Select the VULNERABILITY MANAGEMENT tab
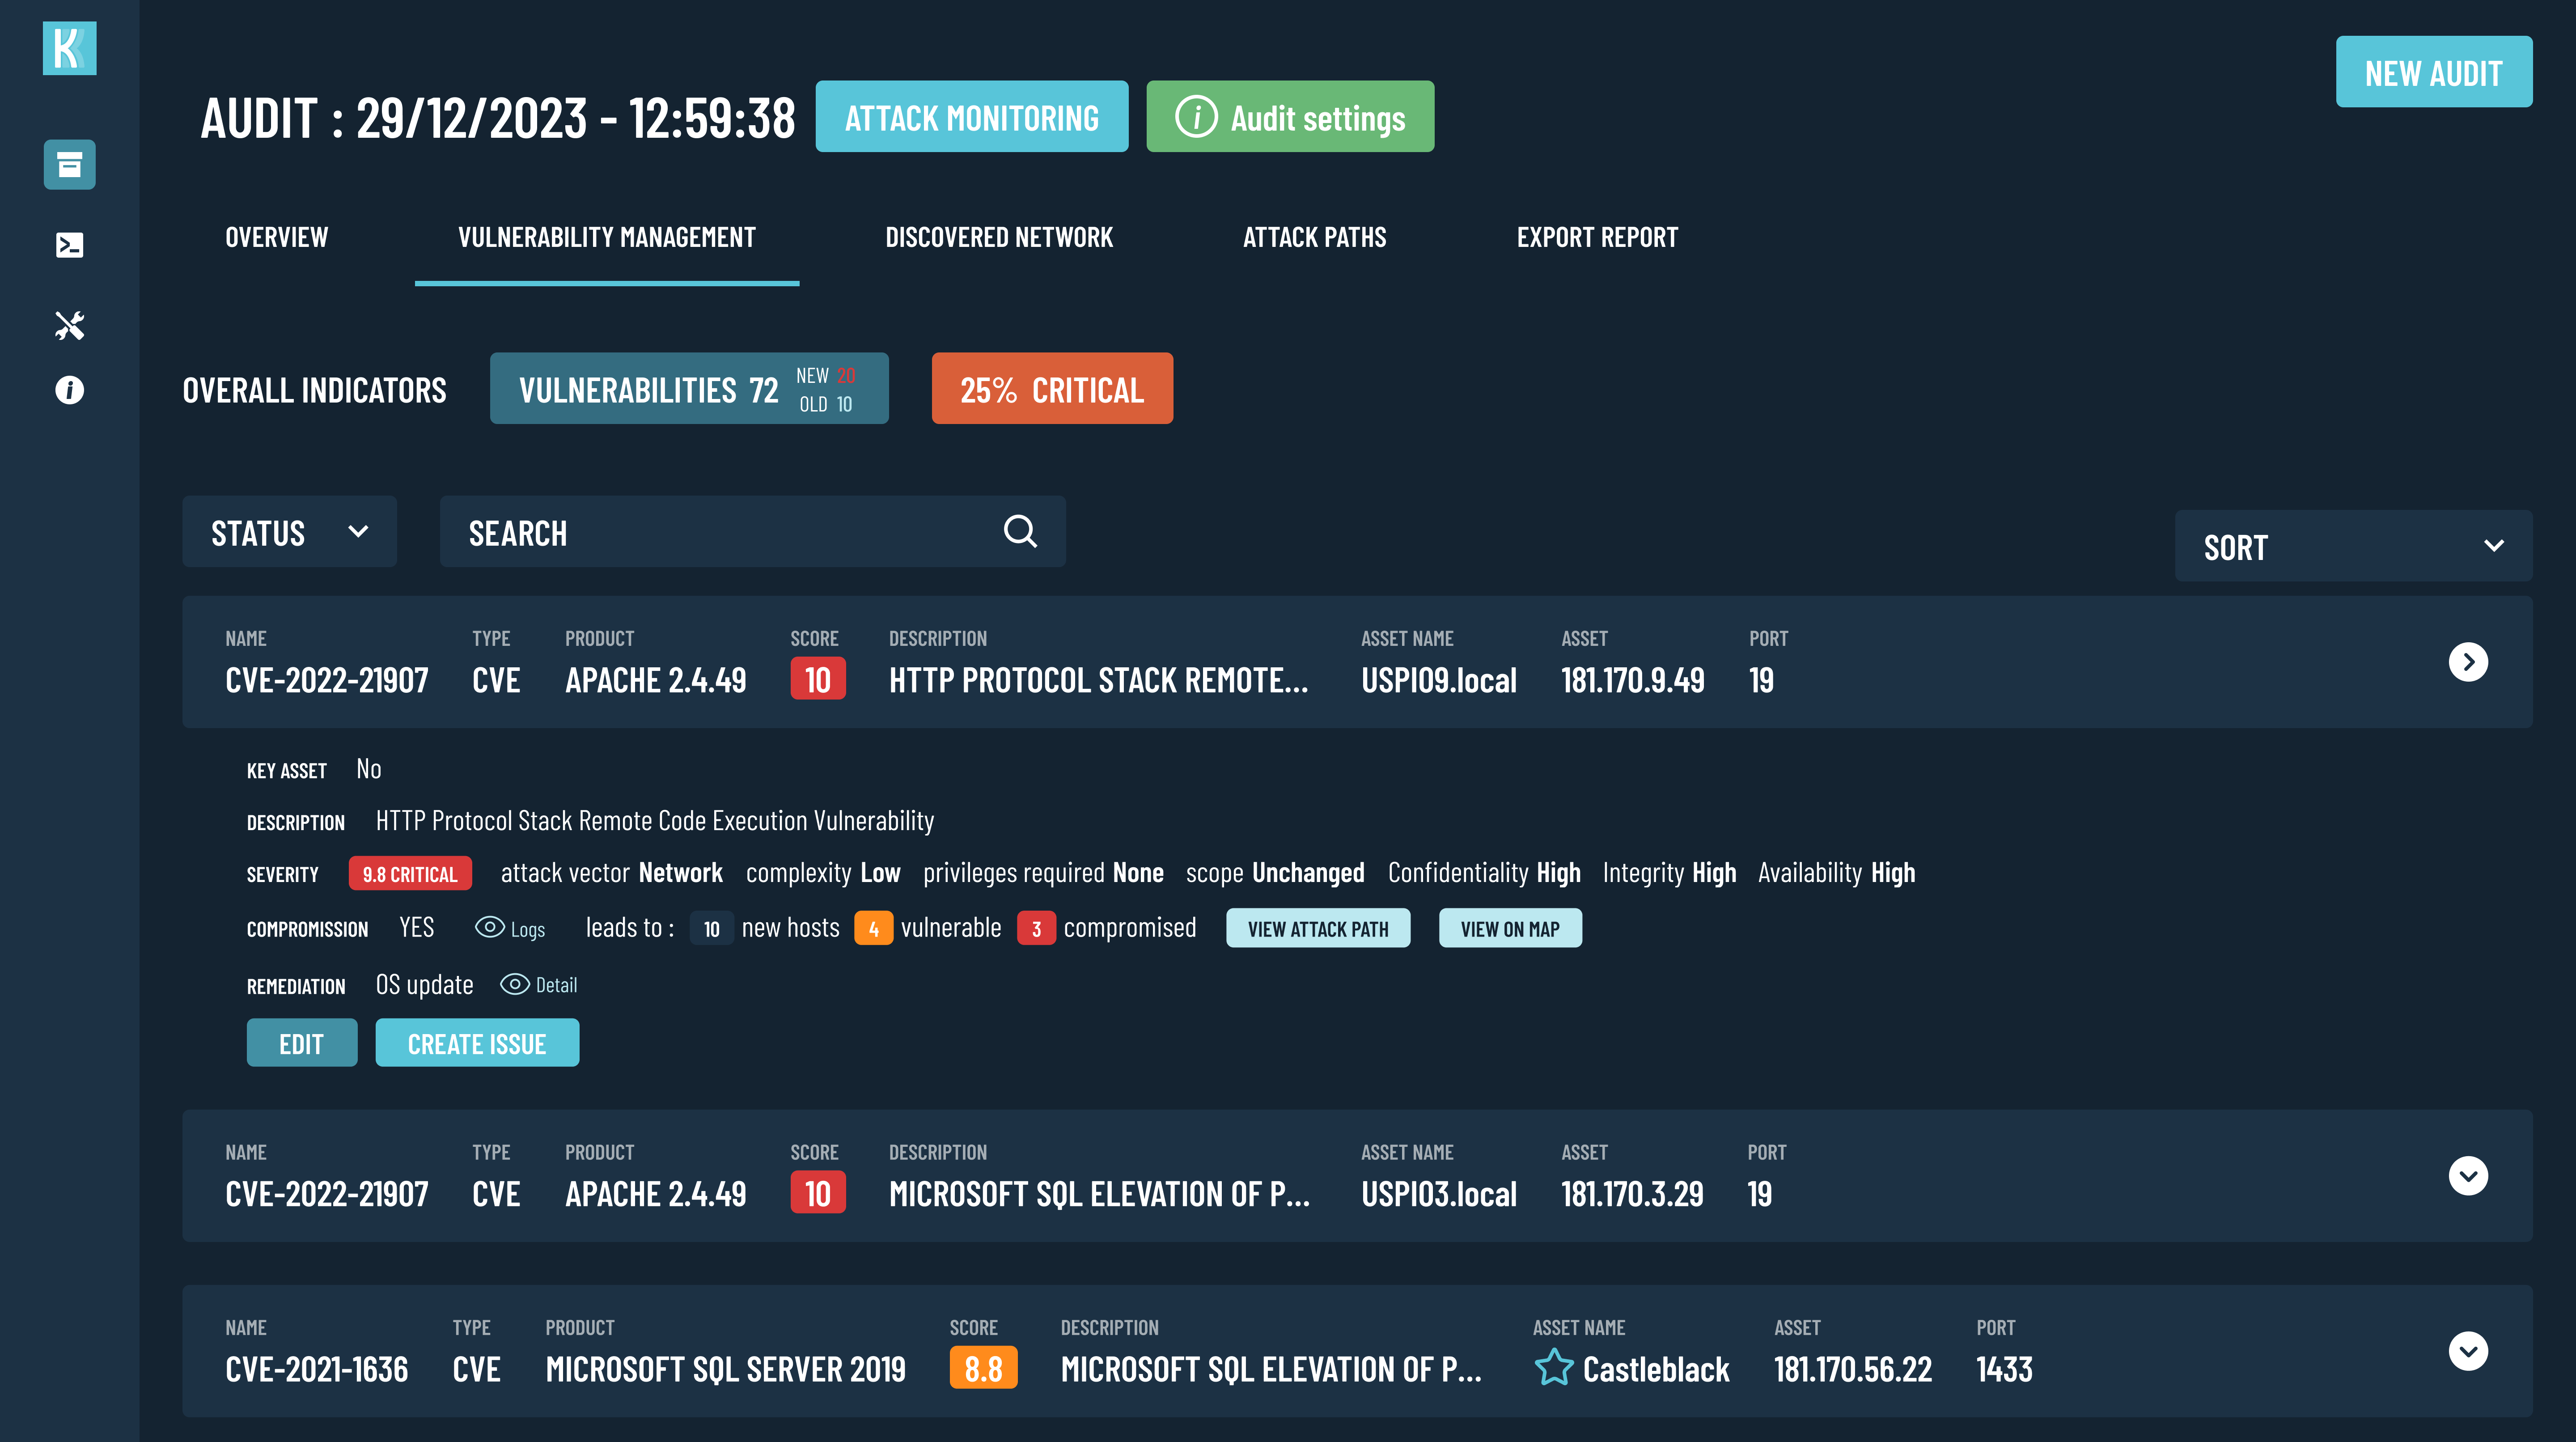Viewport: 2576px width, 1442px height. tap(606, 238)
